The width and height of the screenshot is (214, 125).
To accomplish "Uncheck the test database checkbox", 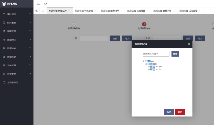I will 146,61.
